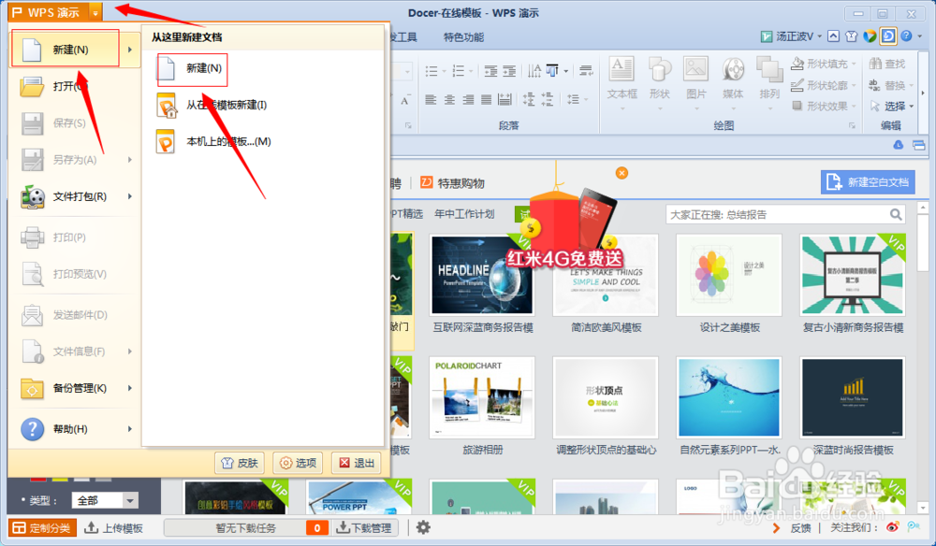Click the 形状 shapes icon
The height and width of the screenshot is (546, 936).
[660, 70]
